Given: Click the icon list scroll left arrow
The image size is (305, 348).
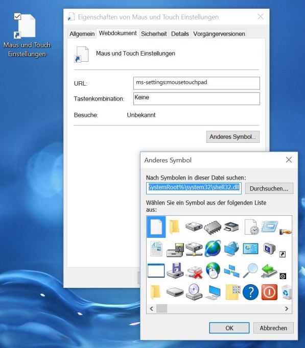Looking at the screenshot, I should click(x=152, y=309).
